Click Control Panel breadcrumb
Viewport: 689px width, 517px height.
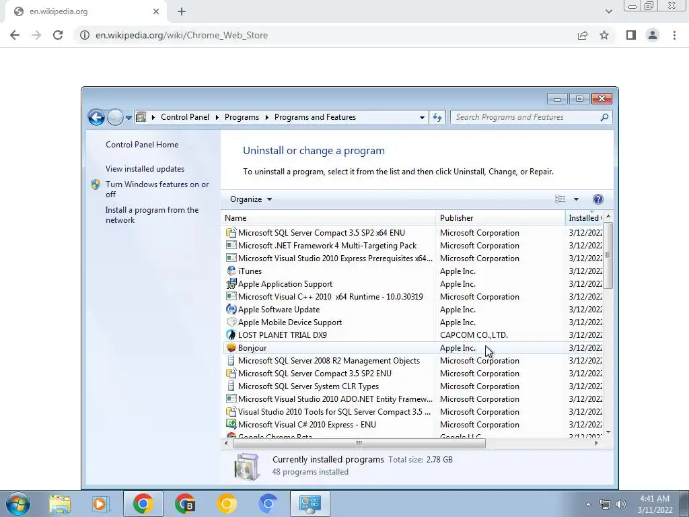tap(185, 117)
